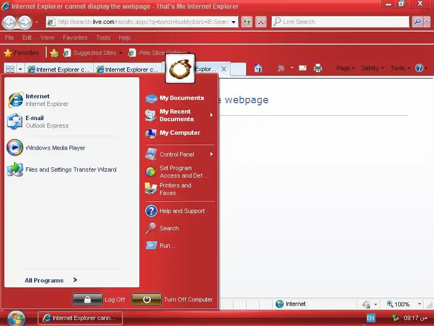Open the Favorites menu in menu bar

[75, 37]
